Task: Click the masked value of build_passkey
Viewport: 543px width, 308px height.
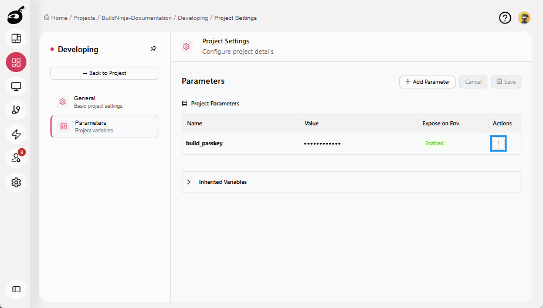Action: [323, 143]
